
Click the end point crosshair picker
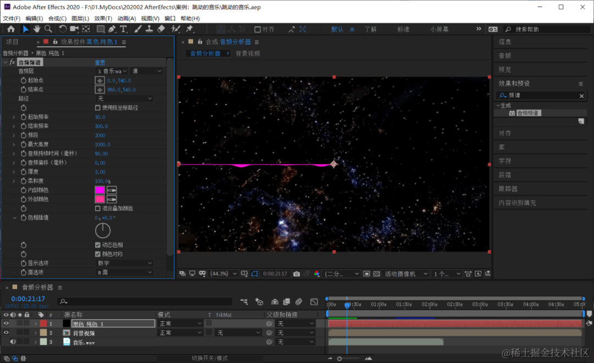pyautogui.click(x=100, y=90)
